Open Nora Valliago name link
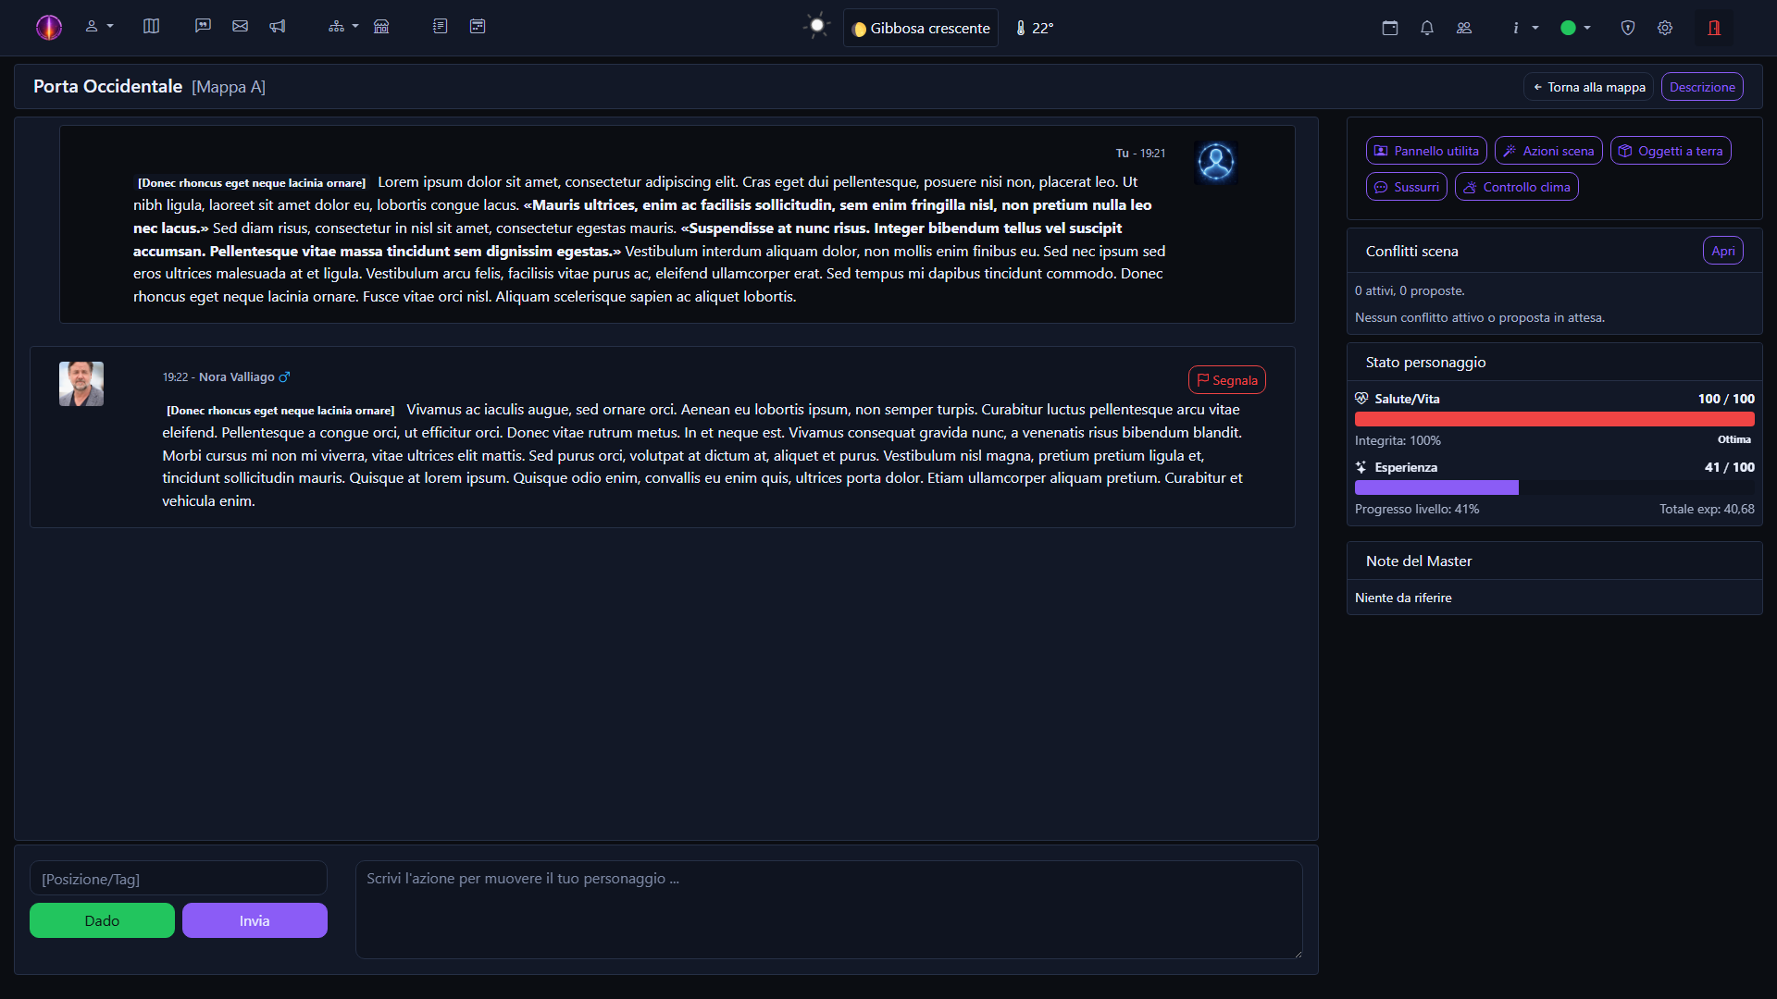 [x=237, y=377]
